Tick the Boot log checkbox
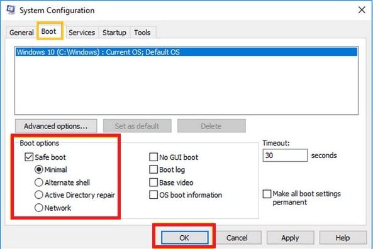 coord(153,169)
